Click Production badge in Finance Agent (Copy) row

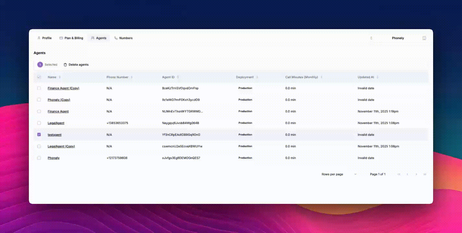tap(245, 88)
